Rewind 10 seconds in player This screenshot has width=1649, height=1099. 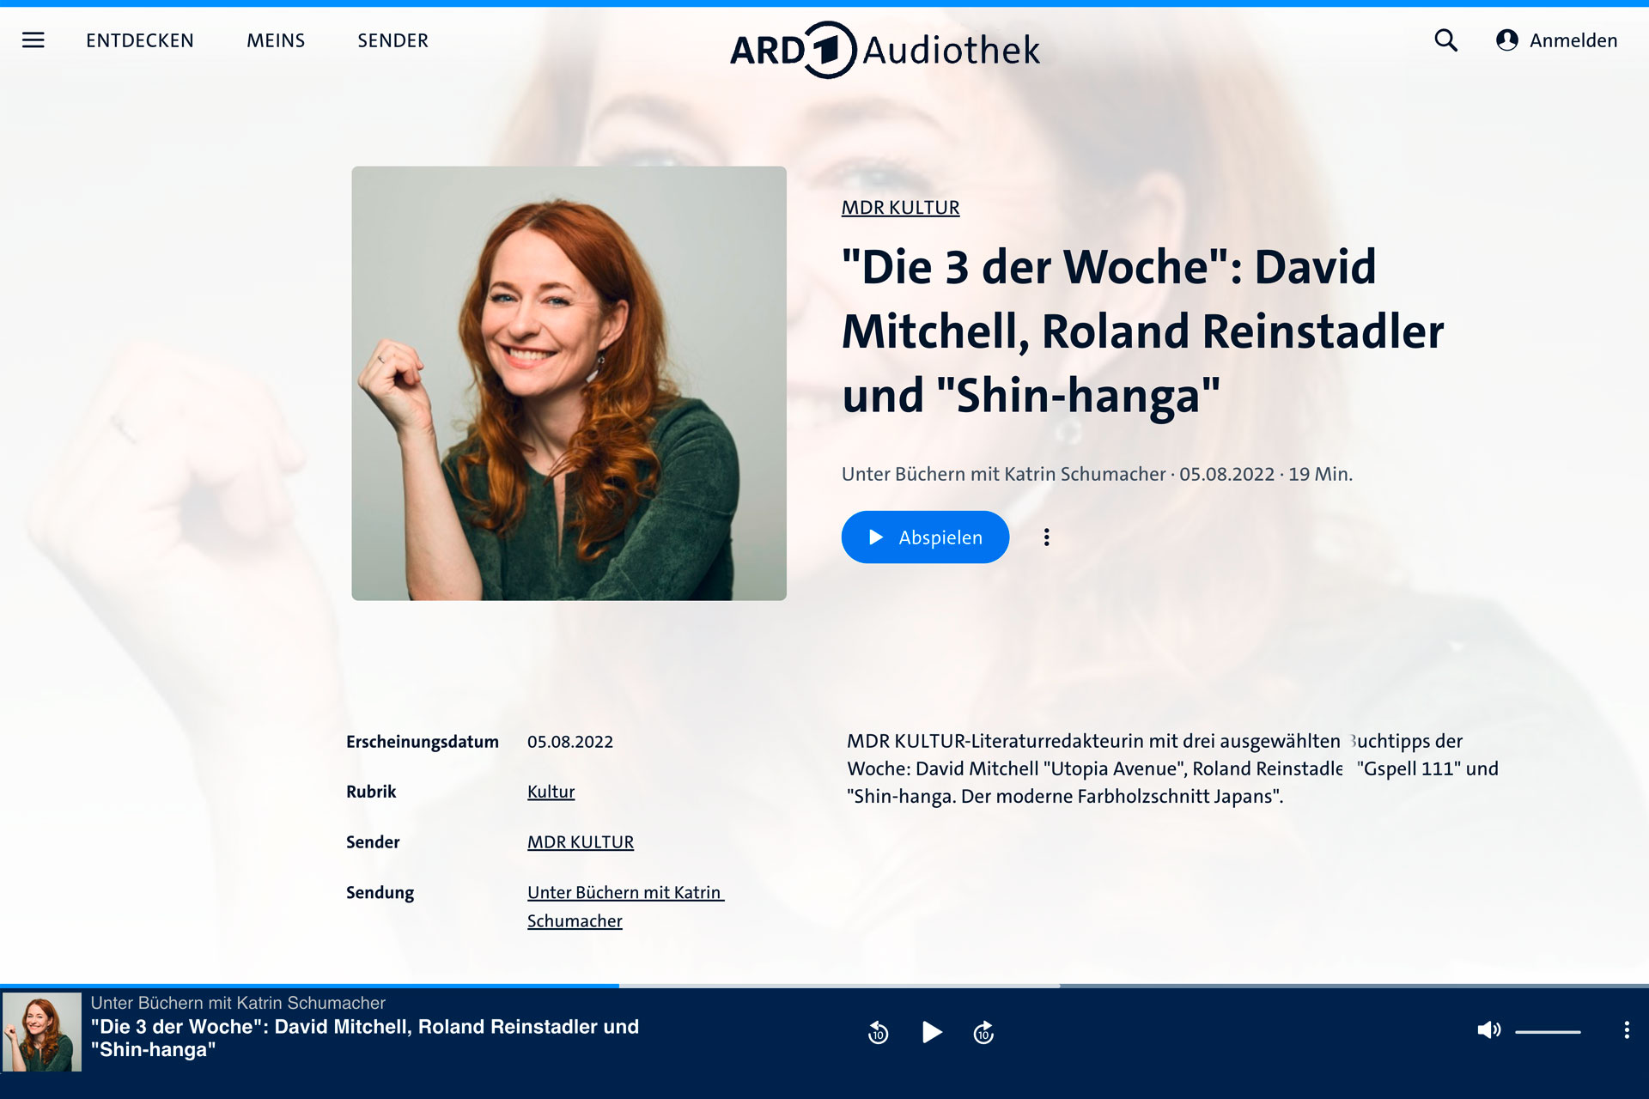pos(878,1032)
